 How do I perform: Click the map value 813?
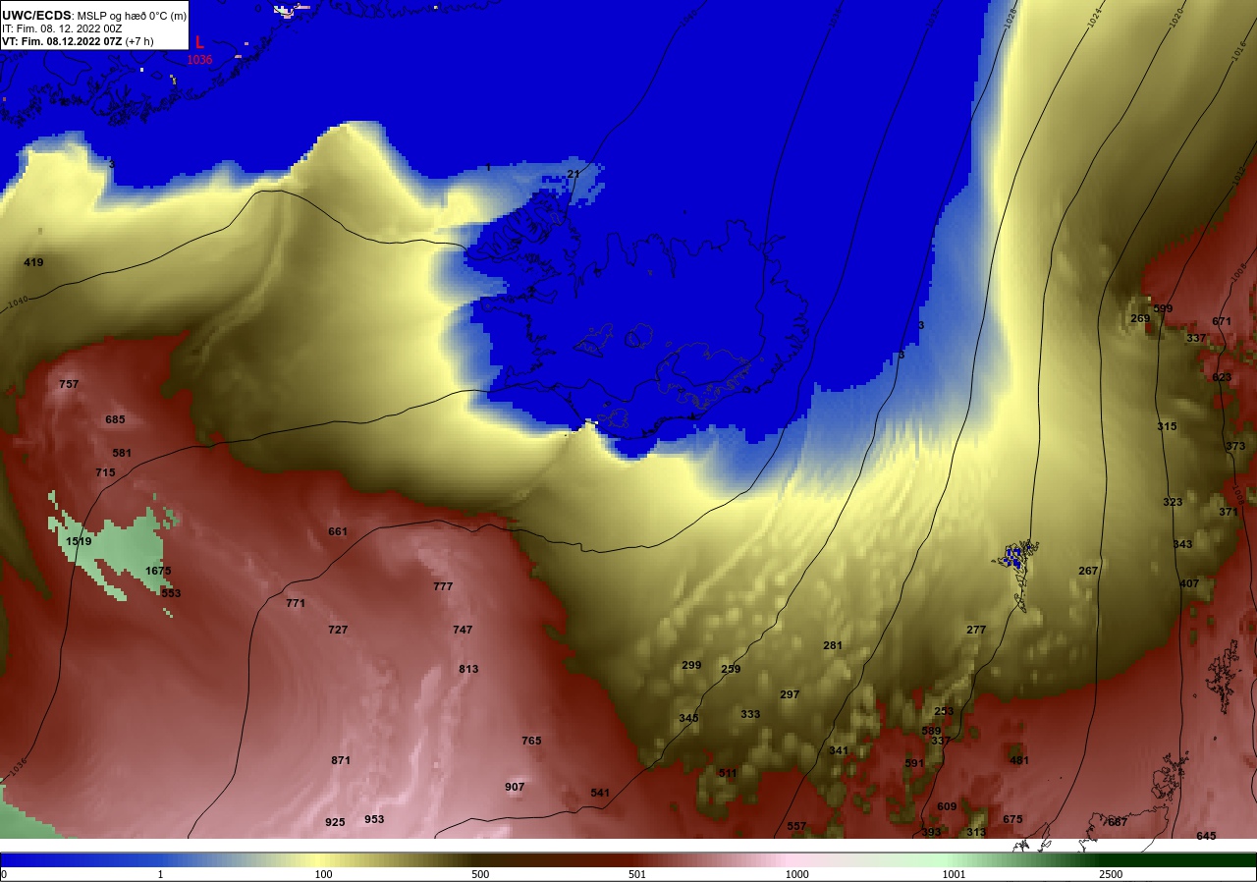[468, 669]
